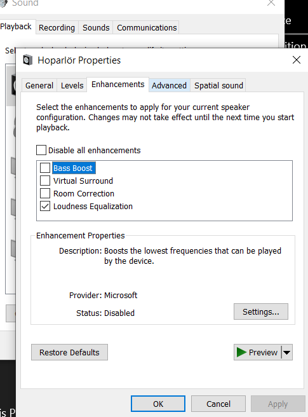Cancel the properties dialog
Screen dimensions: 308x417
(218, 404)
